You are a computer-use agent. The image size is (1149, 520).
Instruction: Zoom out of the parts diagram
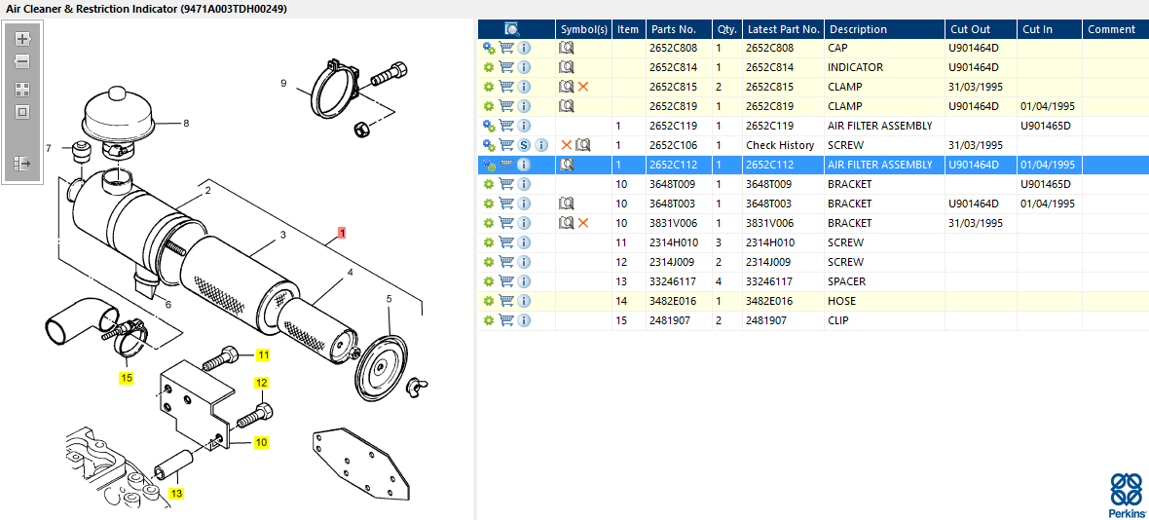tap(22, 61)
